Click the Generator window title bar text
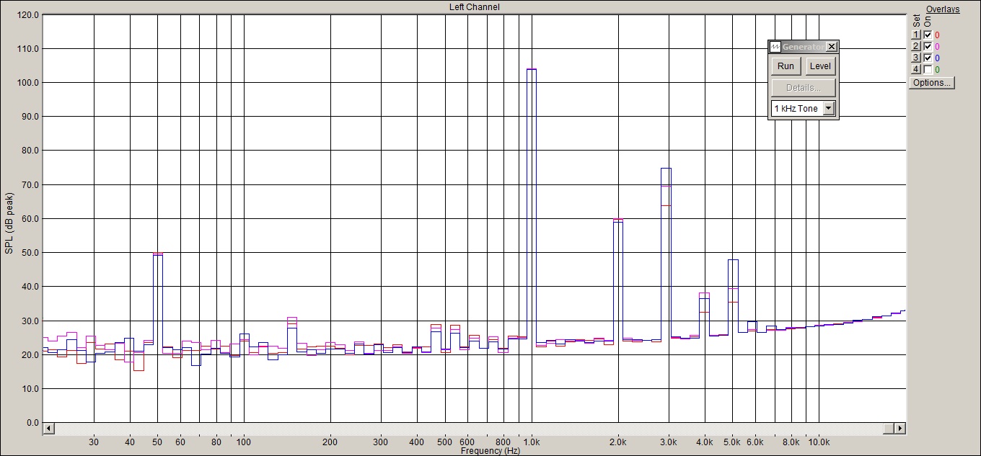Image resolution: width=981 pixels, height=456 pixels. [803, 47]
